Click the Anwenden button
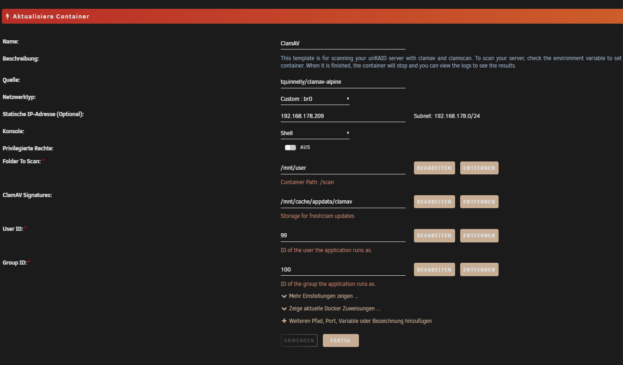Screen dimensions: 623x365 tap(299, 340)
